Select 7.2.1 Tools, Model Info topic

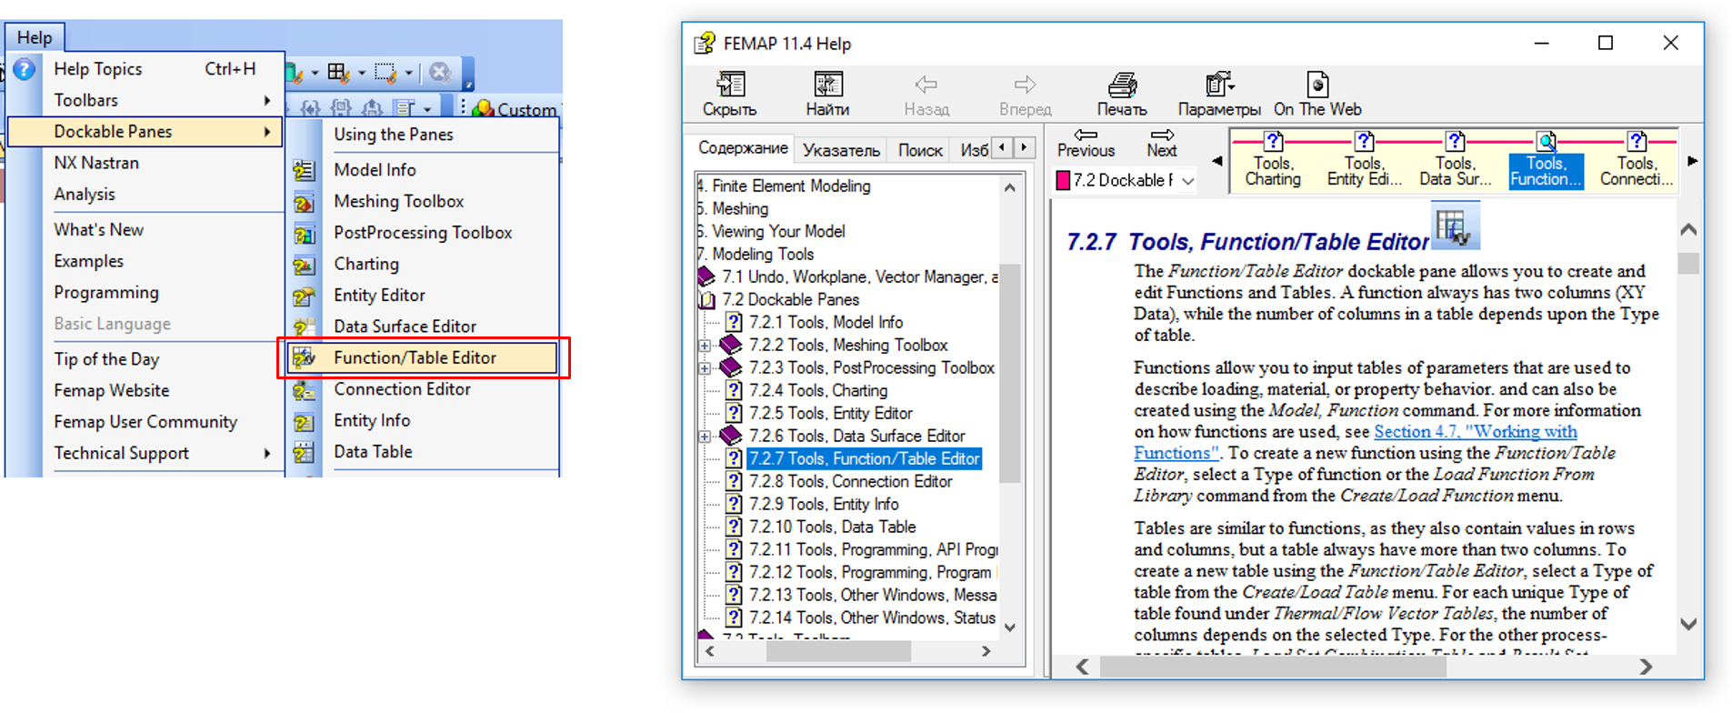pos(826,323)
